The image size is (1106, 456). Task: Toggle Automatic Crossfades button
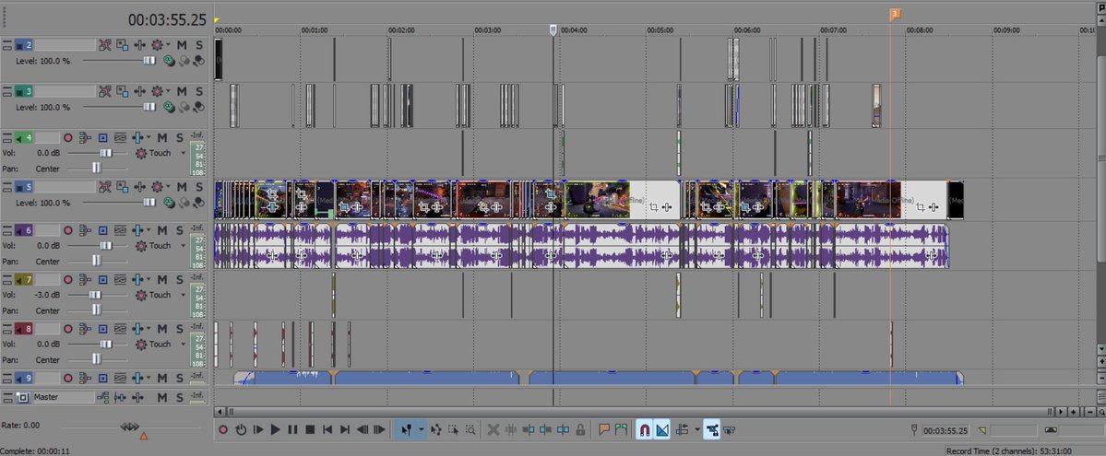click(x=662, y=429)
